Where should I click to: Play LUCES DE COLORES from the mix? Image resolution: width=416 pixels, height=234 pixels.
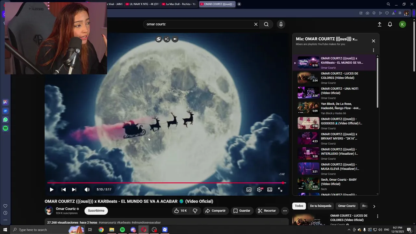click(x=334, y=78)
